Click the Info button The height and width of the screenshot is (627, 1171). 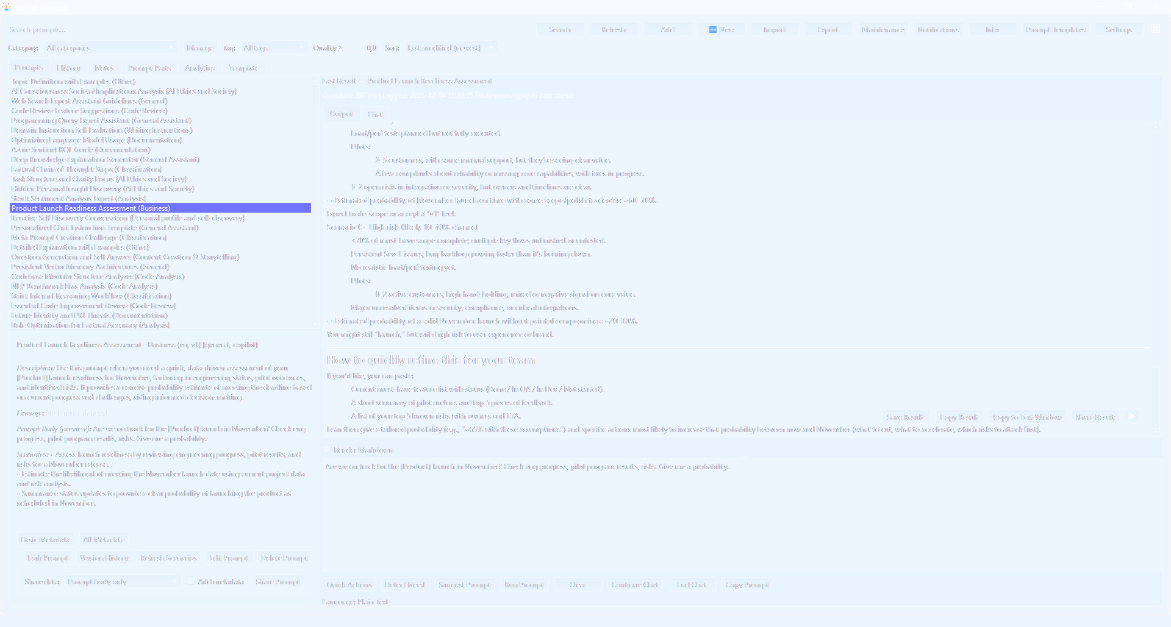(992, 29)
